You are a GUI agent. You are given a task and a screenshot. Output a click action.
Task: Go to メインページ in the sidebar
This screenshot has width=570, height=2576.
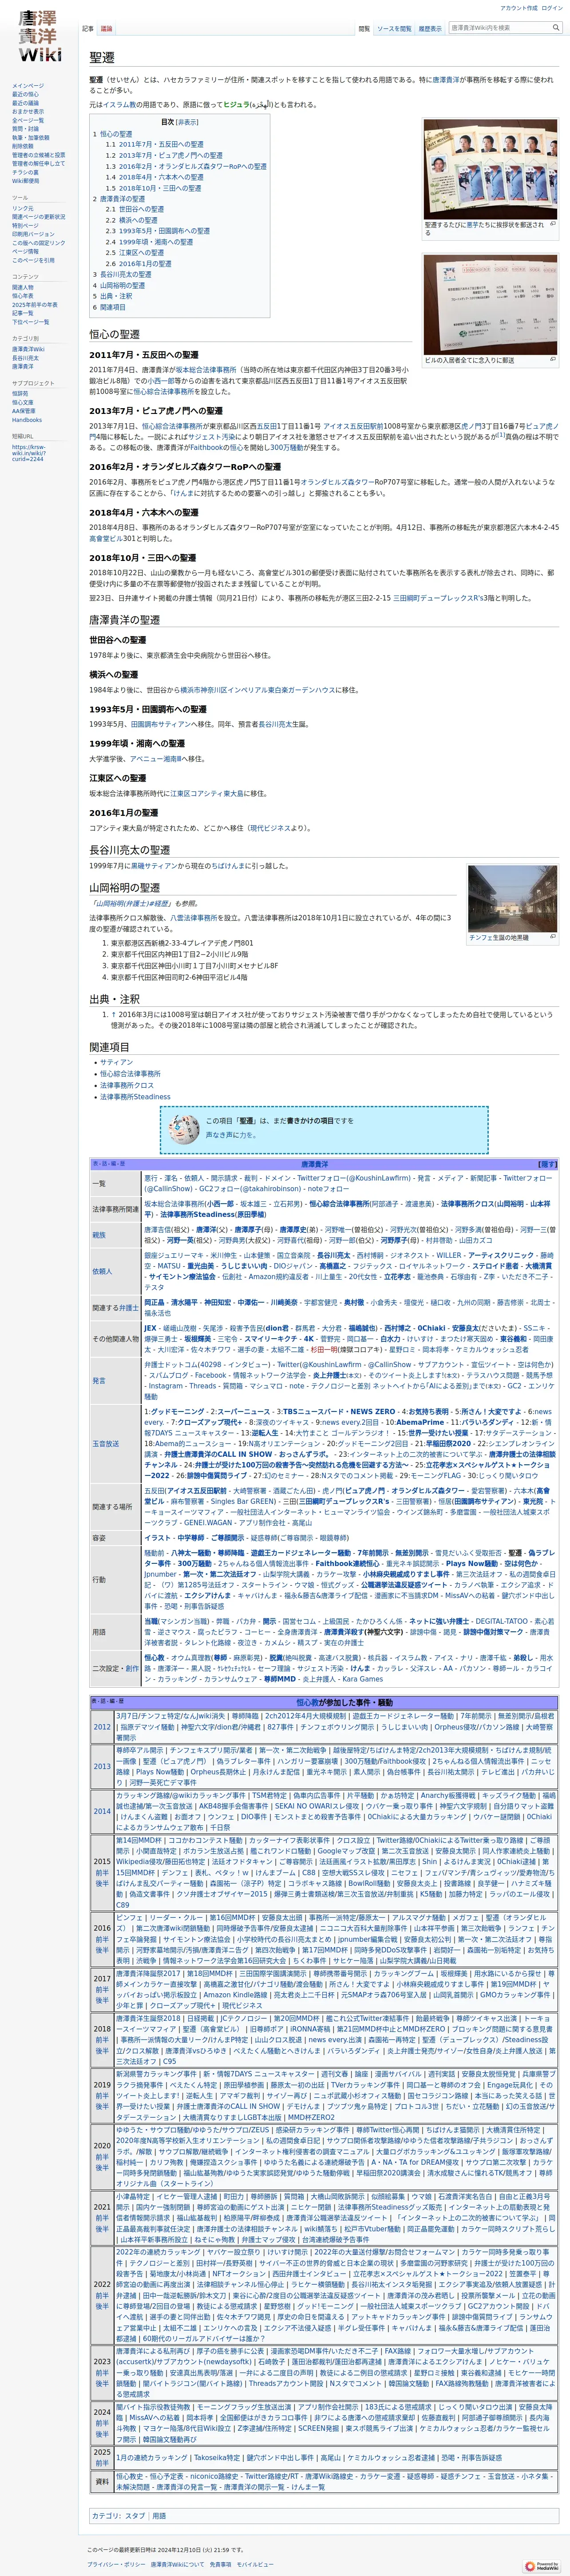pos(28,86)
